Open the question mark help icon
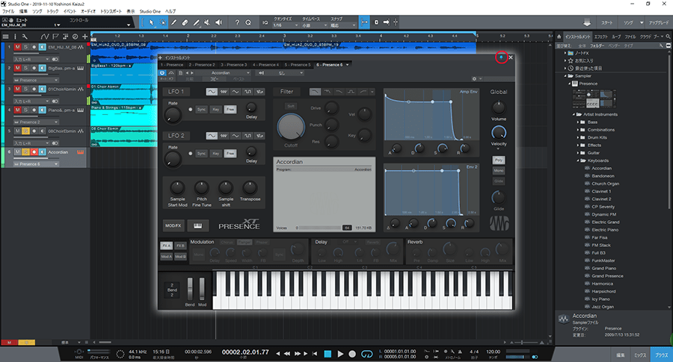This screenshot has height=362, width=673. point(237,22)
